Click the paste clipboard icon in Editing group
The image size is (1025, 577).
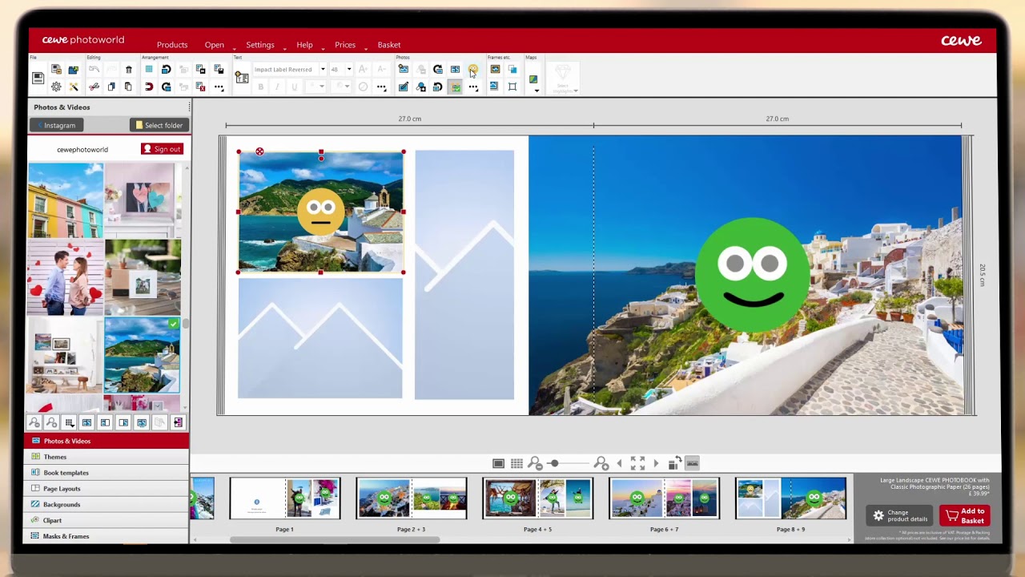click(x=128, y=87)
